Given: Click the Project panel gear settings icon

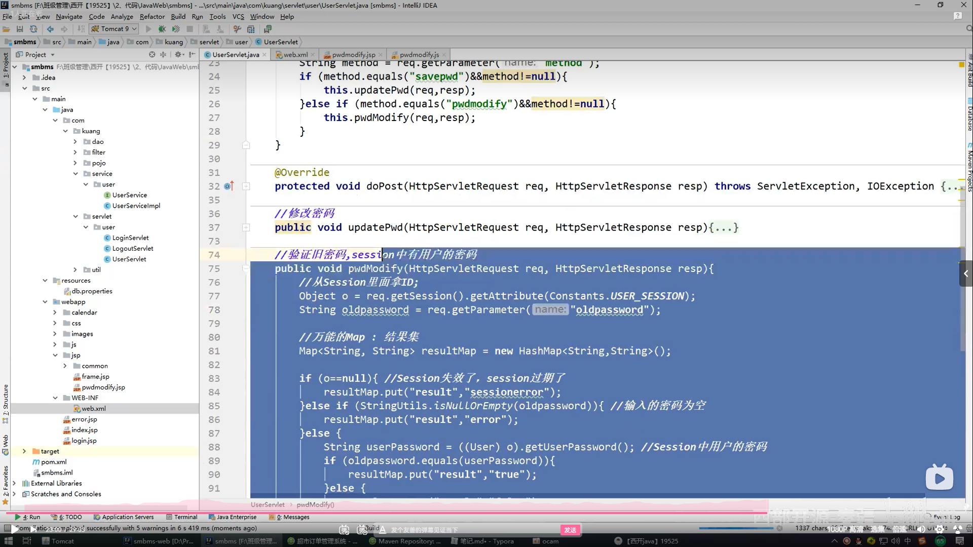Looking at the screenshot, I should point(178,54).
